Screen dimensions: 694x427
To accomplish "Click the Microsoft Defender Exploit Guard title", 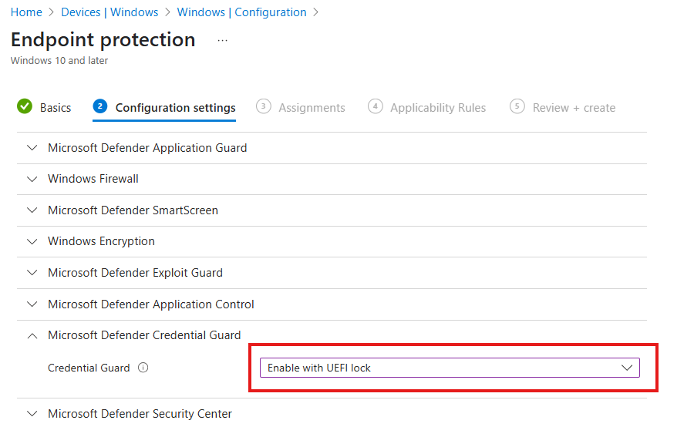I will point(135,273).
